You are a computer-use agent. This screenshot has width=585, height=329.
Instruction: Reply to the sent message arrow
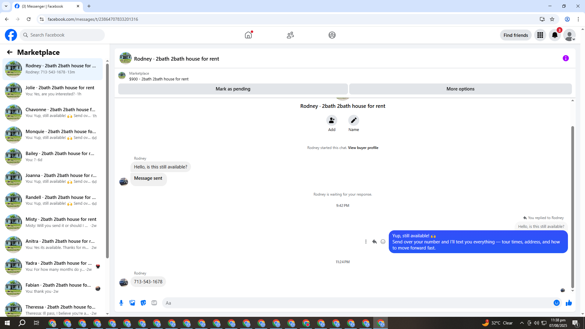374,242
